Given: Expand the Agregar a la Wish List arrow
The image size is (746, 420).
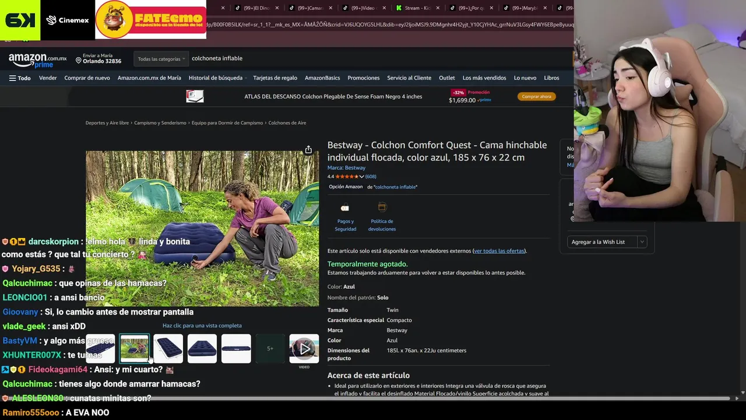Looking at the screenshot, I should point(642,242).
